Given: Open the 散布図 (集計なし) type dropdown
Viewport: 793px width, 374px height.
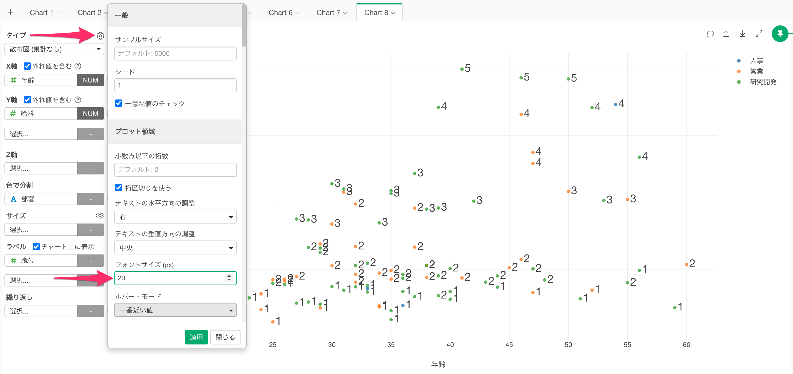Looking at the screenshot, I should [x=54, y=49].
